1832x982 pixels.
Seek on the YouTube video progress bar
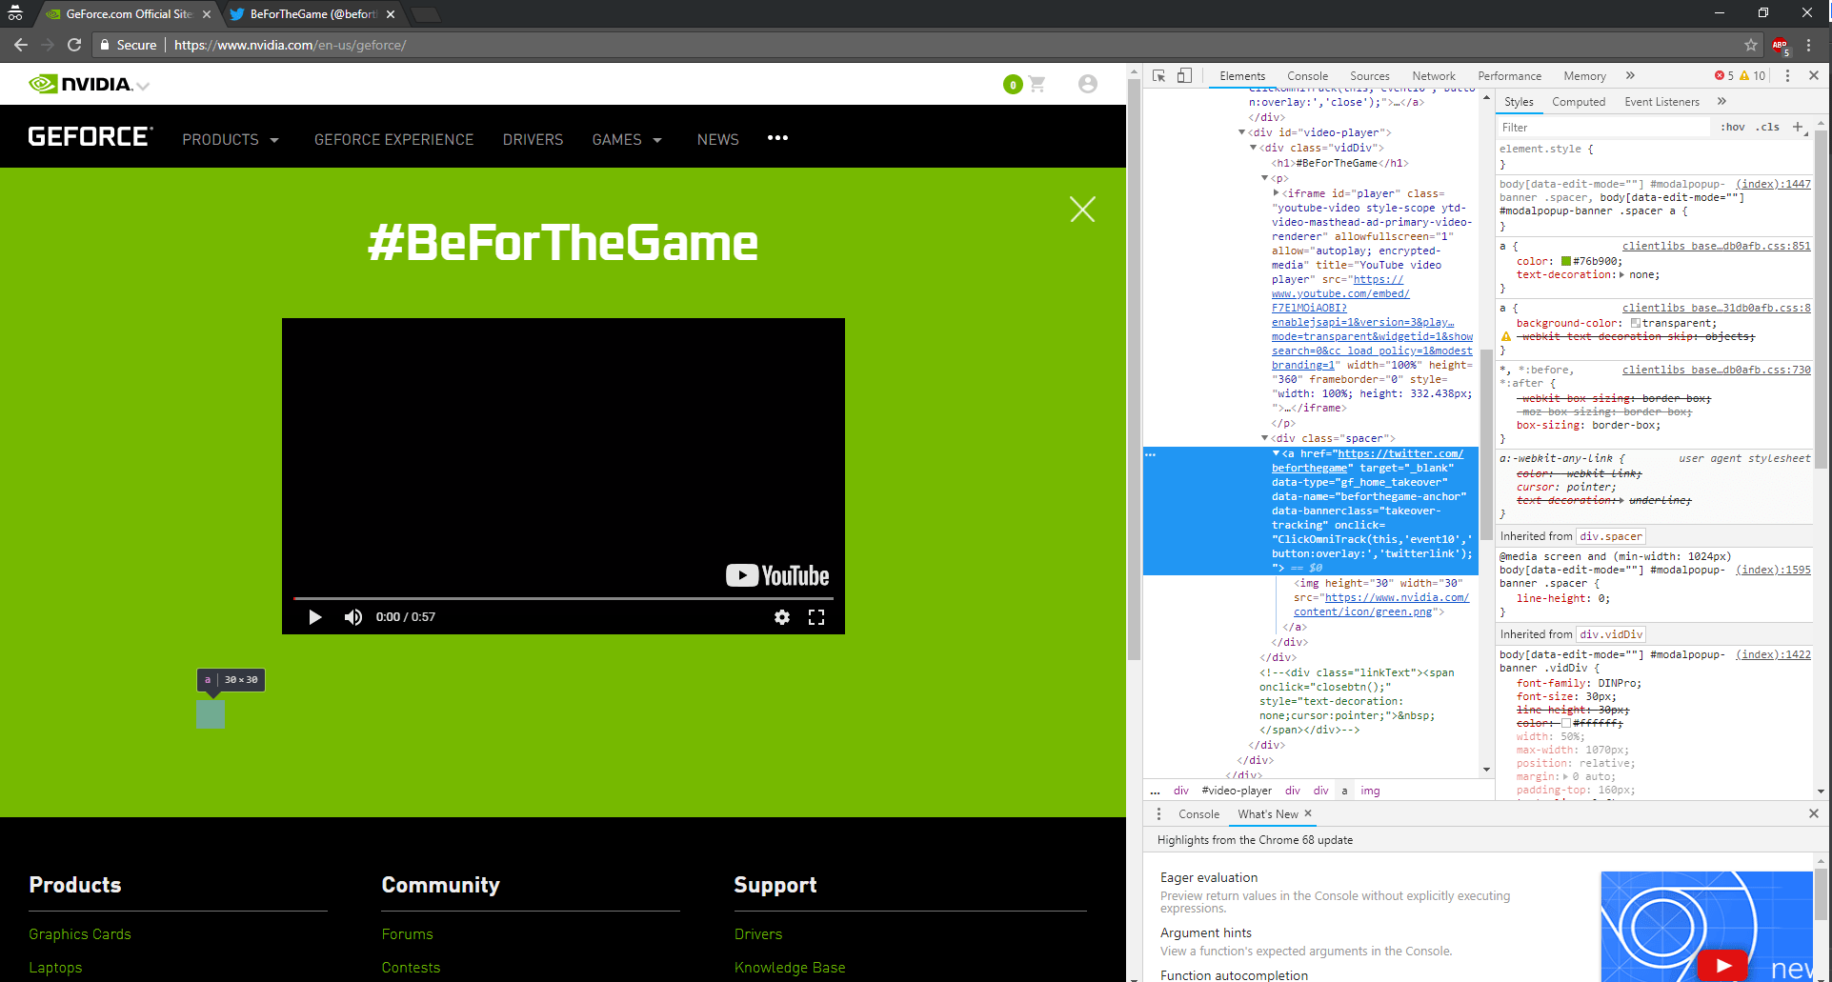[563, 598]
